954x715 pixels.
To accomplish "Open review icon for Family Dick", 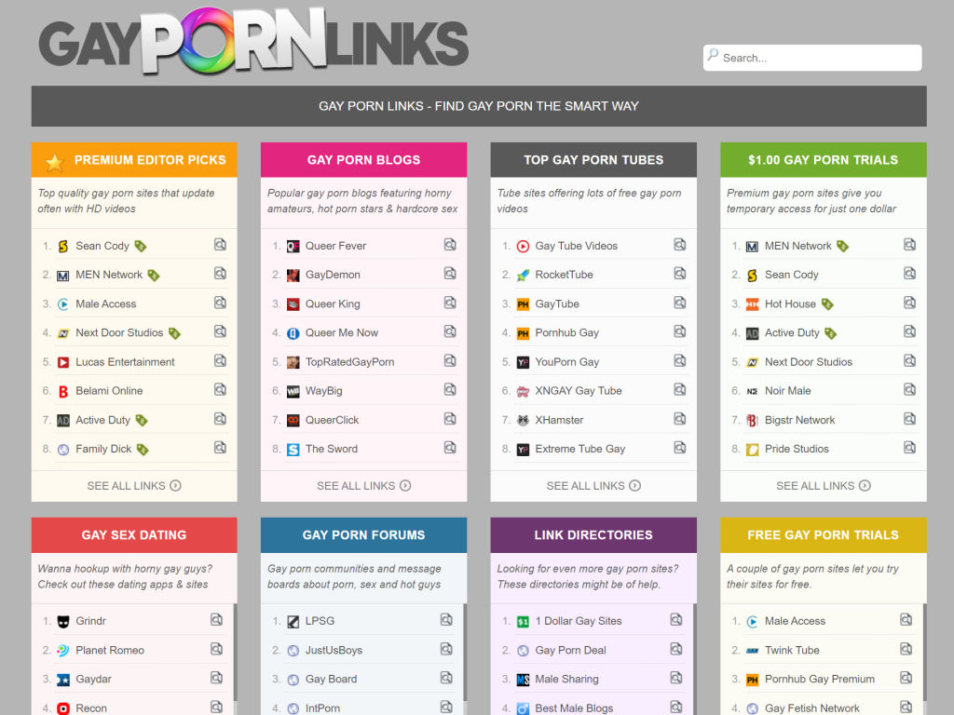I will (x=220, y=448).
